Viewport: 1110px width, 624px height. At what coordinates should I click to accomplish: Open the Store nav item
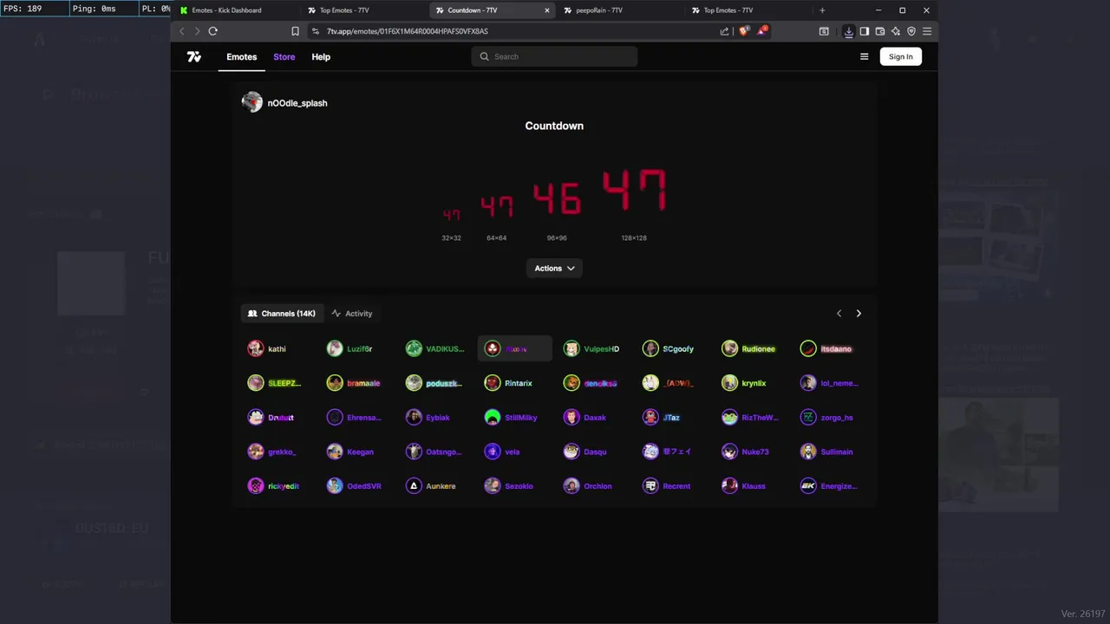[284, 56]
